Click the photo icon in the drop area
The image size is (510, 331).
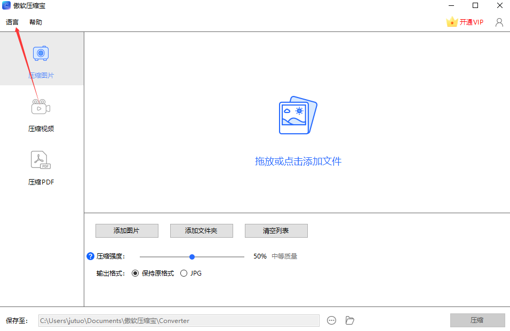pyautogui.click(x=298, y=115)
